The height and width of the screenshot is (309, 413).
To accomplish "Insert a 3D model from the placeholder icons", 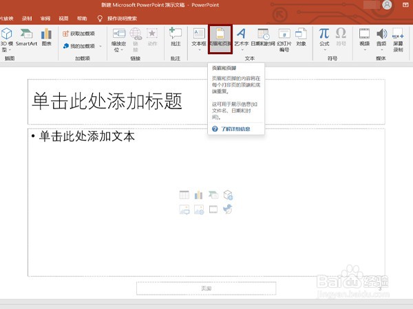I will tap(228, 195).
